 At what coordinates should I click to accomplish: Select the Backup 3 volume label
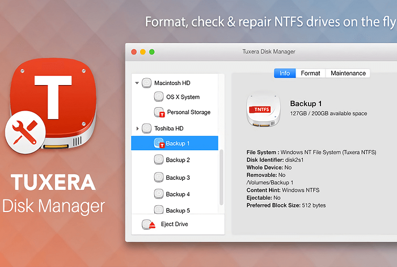pos(178,177)
